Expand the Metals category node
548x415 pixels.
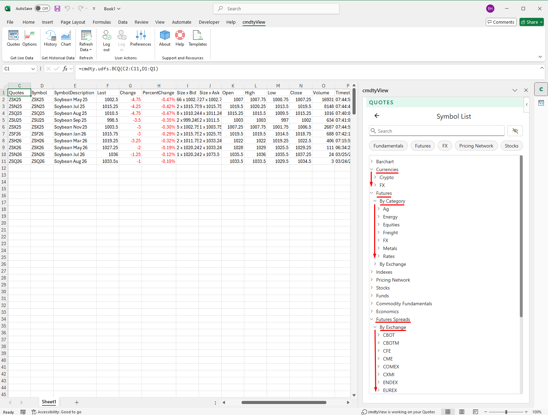click(x=379, y=248)
